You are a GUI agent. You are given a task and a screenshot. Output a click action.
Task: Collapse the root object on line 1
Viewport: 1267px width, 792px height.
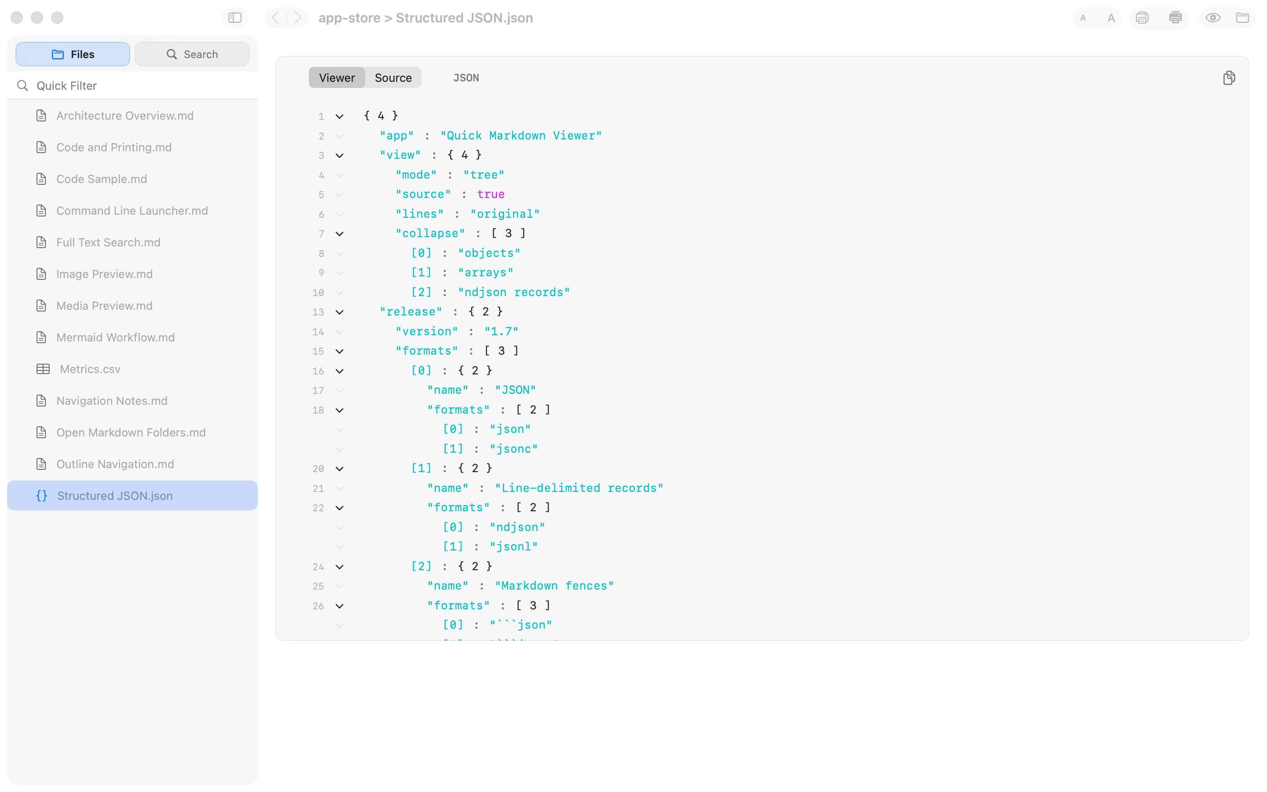pyautogui.click(x=339, y=116)
